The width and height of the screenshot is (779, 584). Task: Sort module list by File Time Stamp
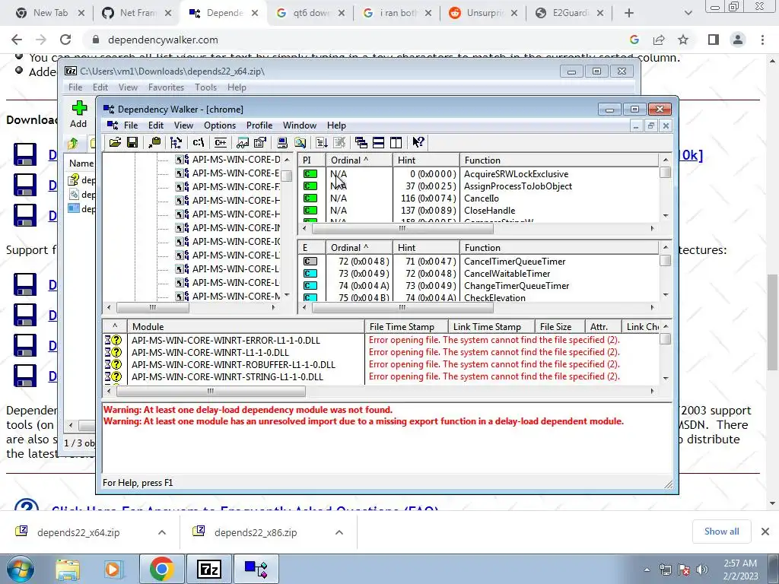pos(406,326)
